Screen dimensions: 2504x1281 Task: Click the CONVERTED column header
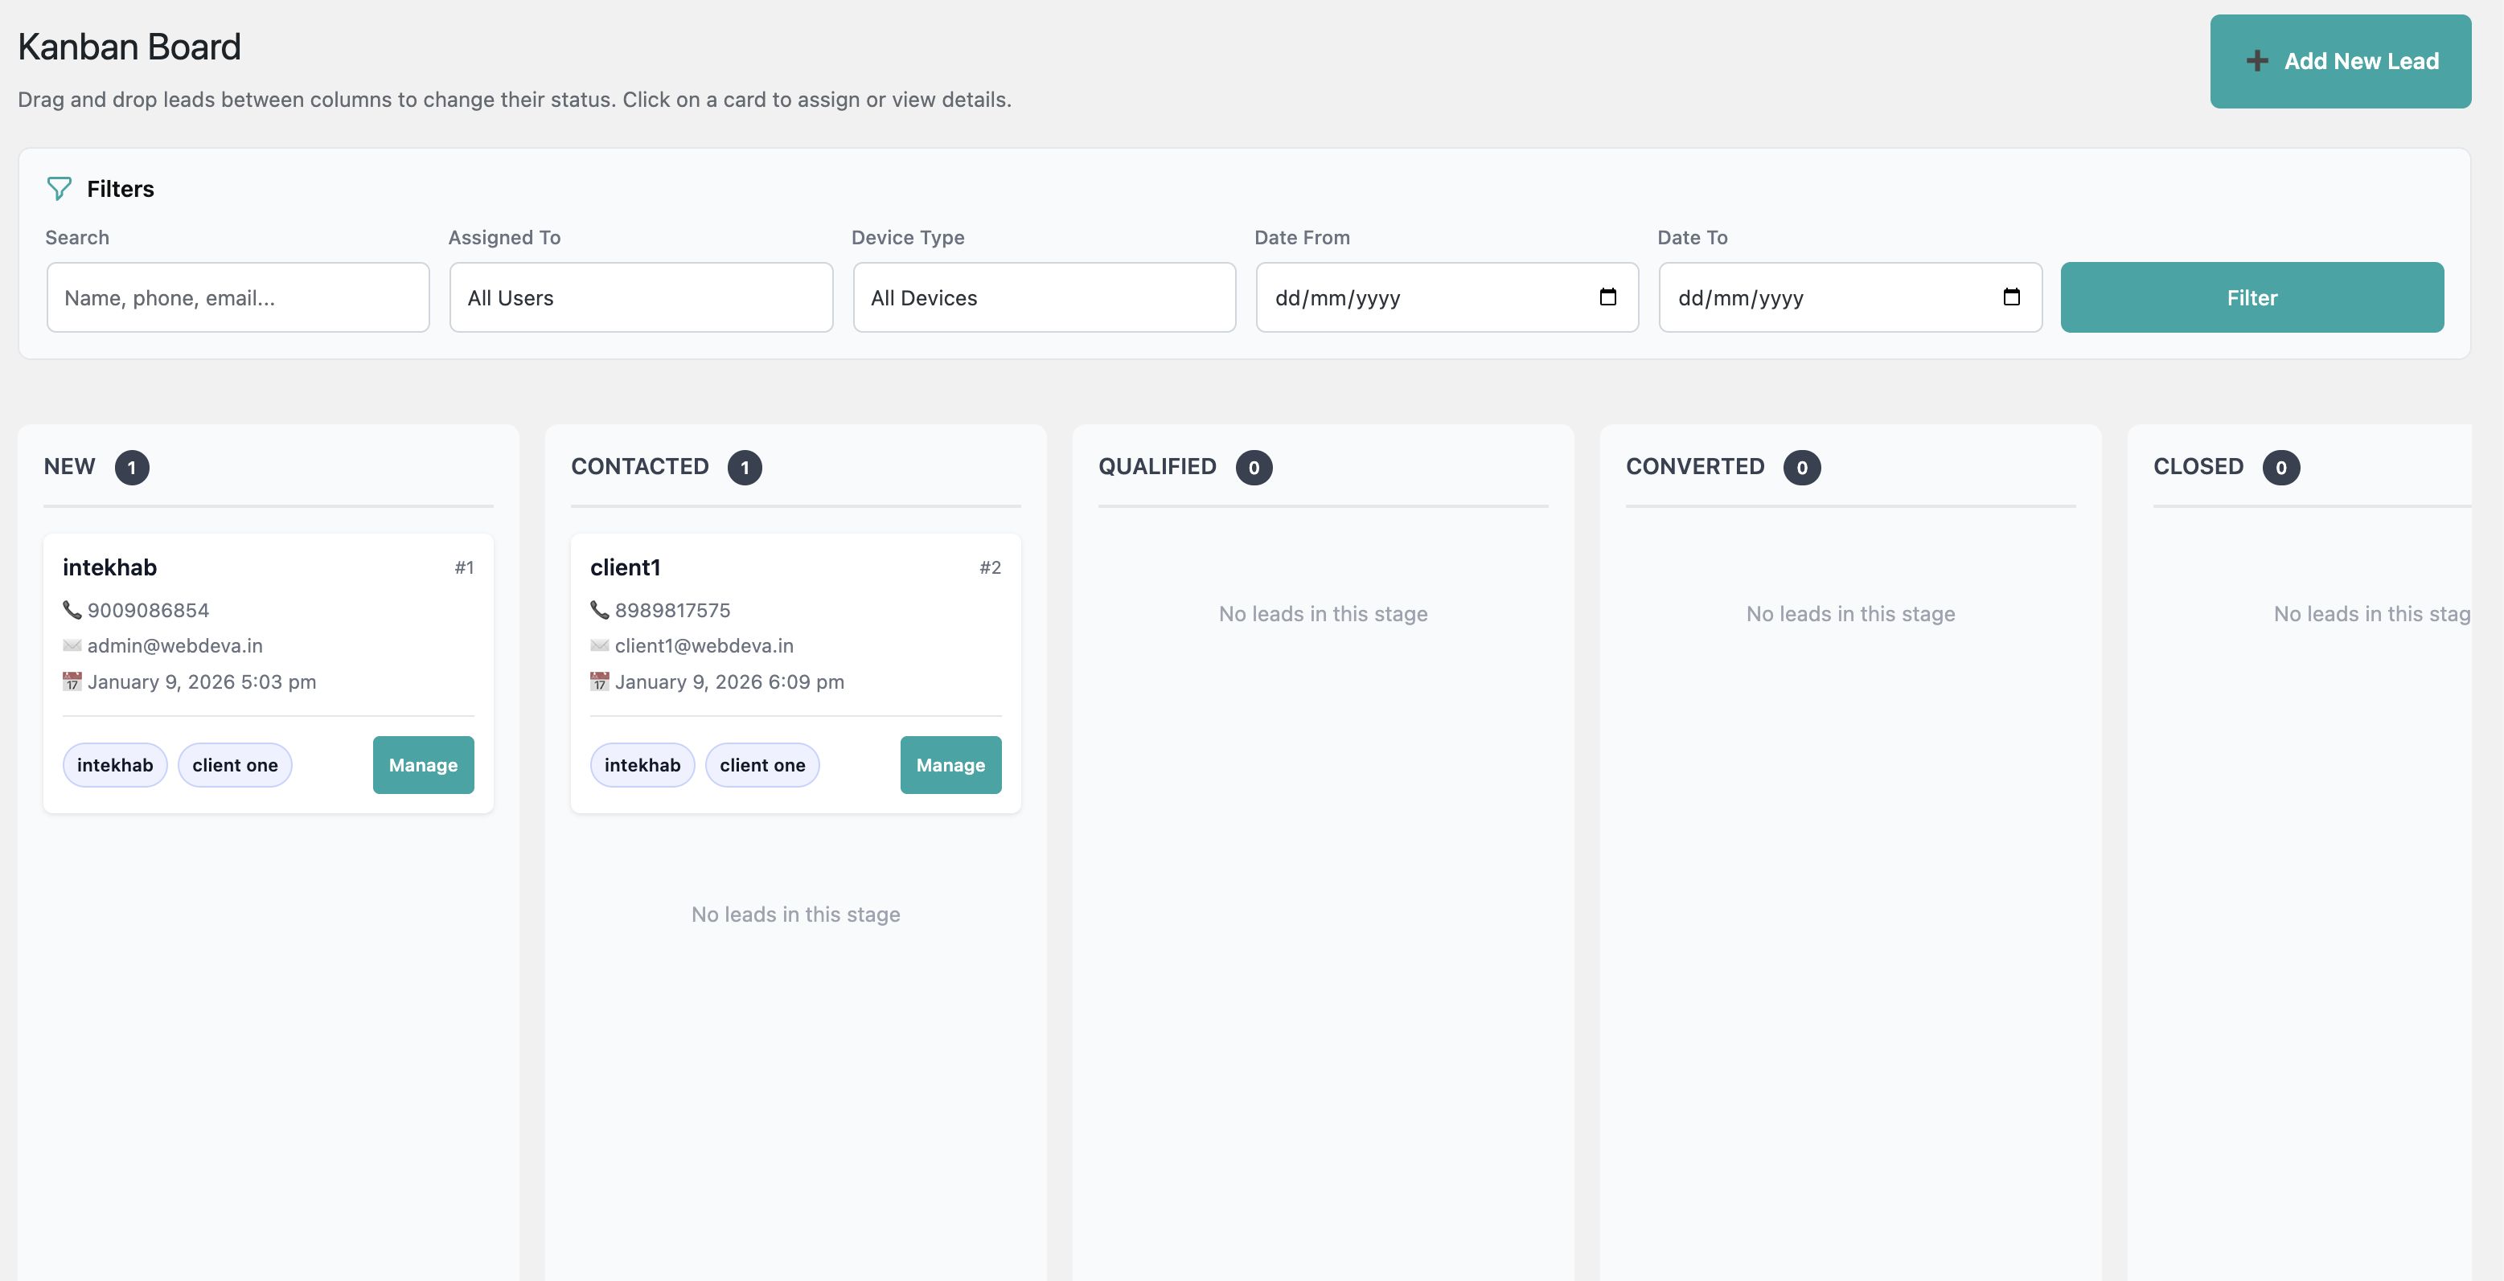click(1694, 466)
